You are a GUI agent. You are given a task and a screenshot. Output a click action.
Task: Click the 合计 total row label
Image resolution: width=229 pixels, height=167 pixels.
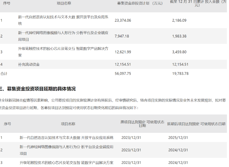4,74
